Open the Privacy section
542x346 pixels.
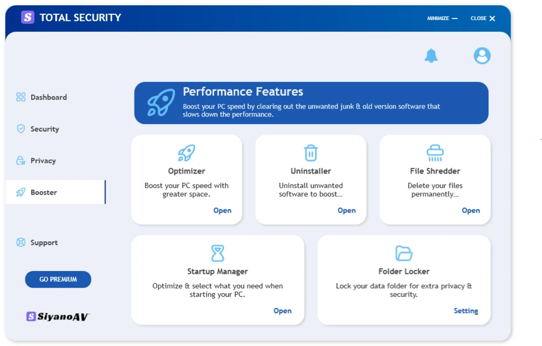click(x=43, y=161)
